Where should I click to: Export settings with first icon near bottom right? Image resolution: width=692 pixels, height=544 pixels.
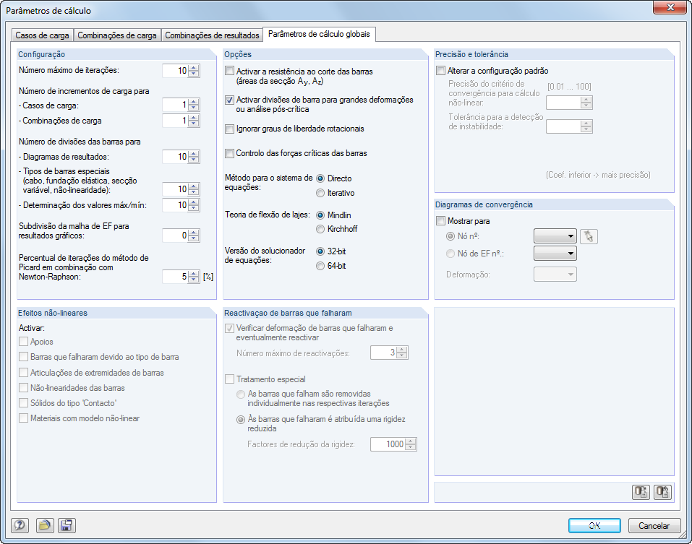tap(641, 492)
